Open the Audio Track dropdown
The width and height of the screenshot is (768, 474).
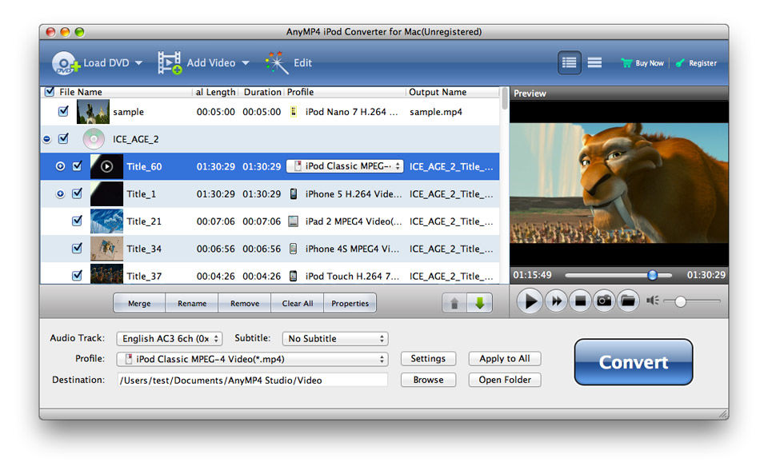170,338
